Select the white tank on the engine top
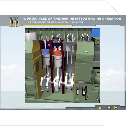Screen dimensions: 126x126 pyautogui.click(x=31, y=36)
